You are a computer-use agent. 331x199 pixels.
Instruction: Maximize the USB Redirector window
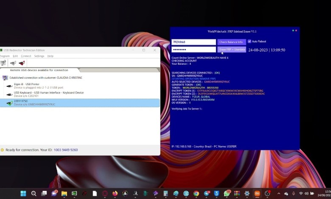144,50
